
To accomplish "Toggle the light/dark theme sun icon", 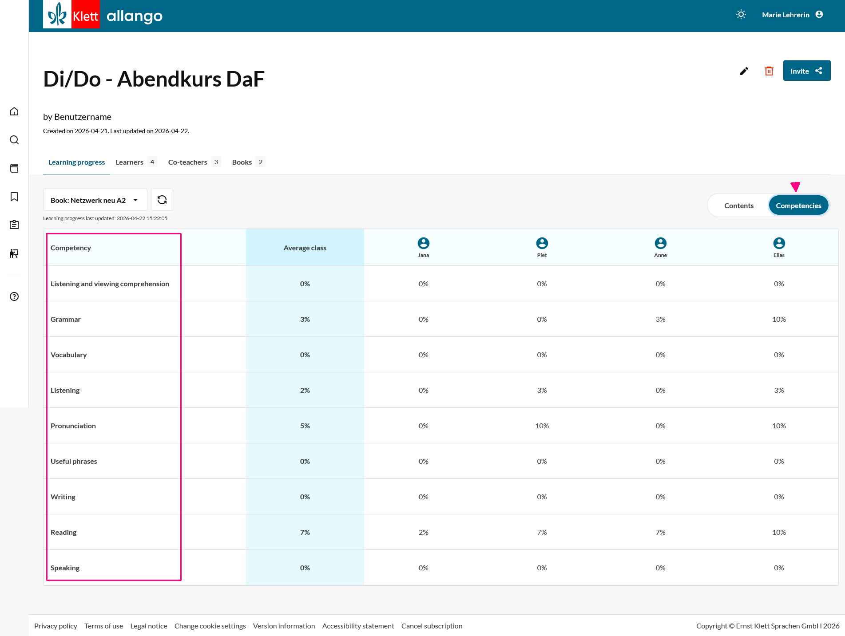I will coord(741,15).
